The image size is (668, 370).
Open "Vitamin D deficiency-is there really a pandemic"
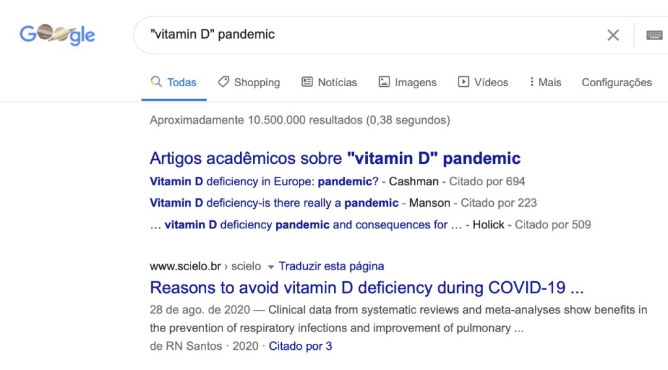(274, 203)
